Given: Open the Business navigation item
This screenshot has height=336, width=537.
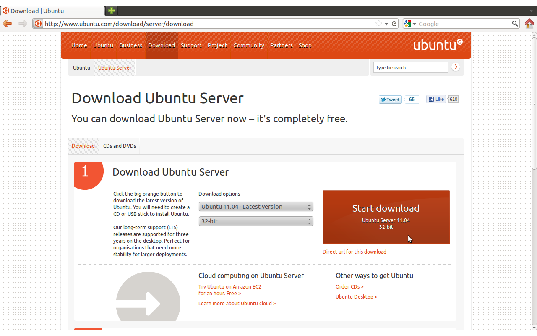Looking at the screenshot, I should tap(130, 45).
